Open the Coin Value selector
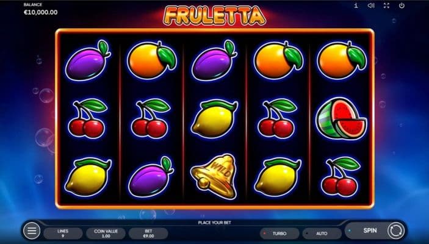Screen dimensions: 429x244 106,234
